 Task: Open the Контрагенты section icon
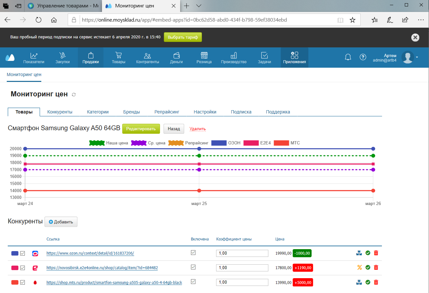(x=147, y=55)
